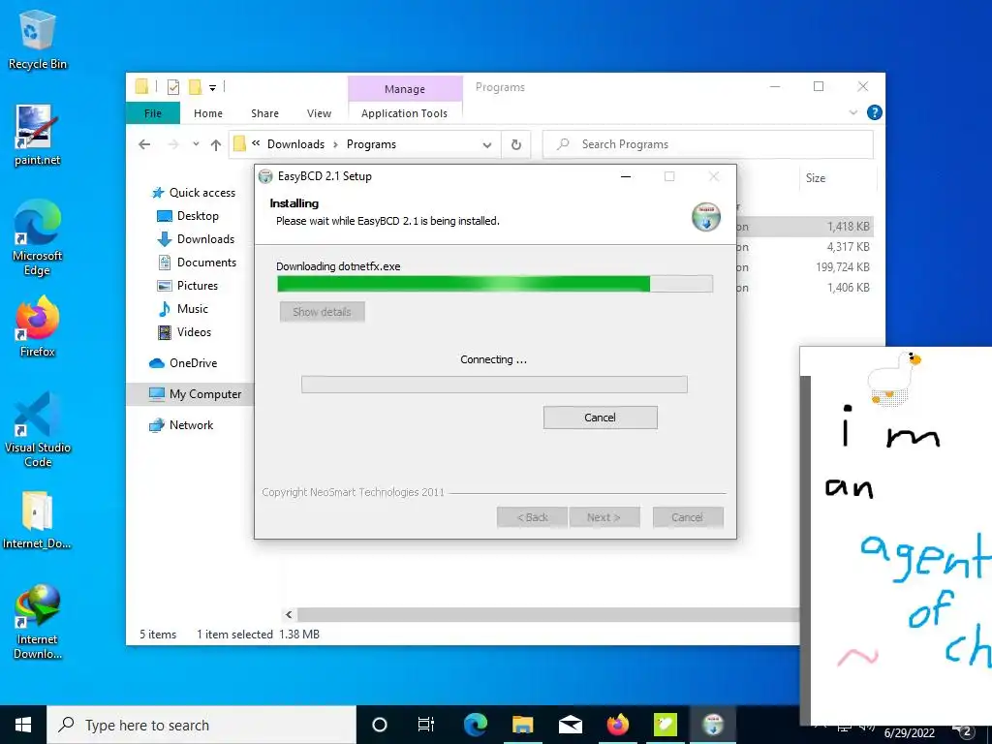Open Firefox from the taskbar
The width and height of the screenshot is (992, 744).
click(617, 725)
